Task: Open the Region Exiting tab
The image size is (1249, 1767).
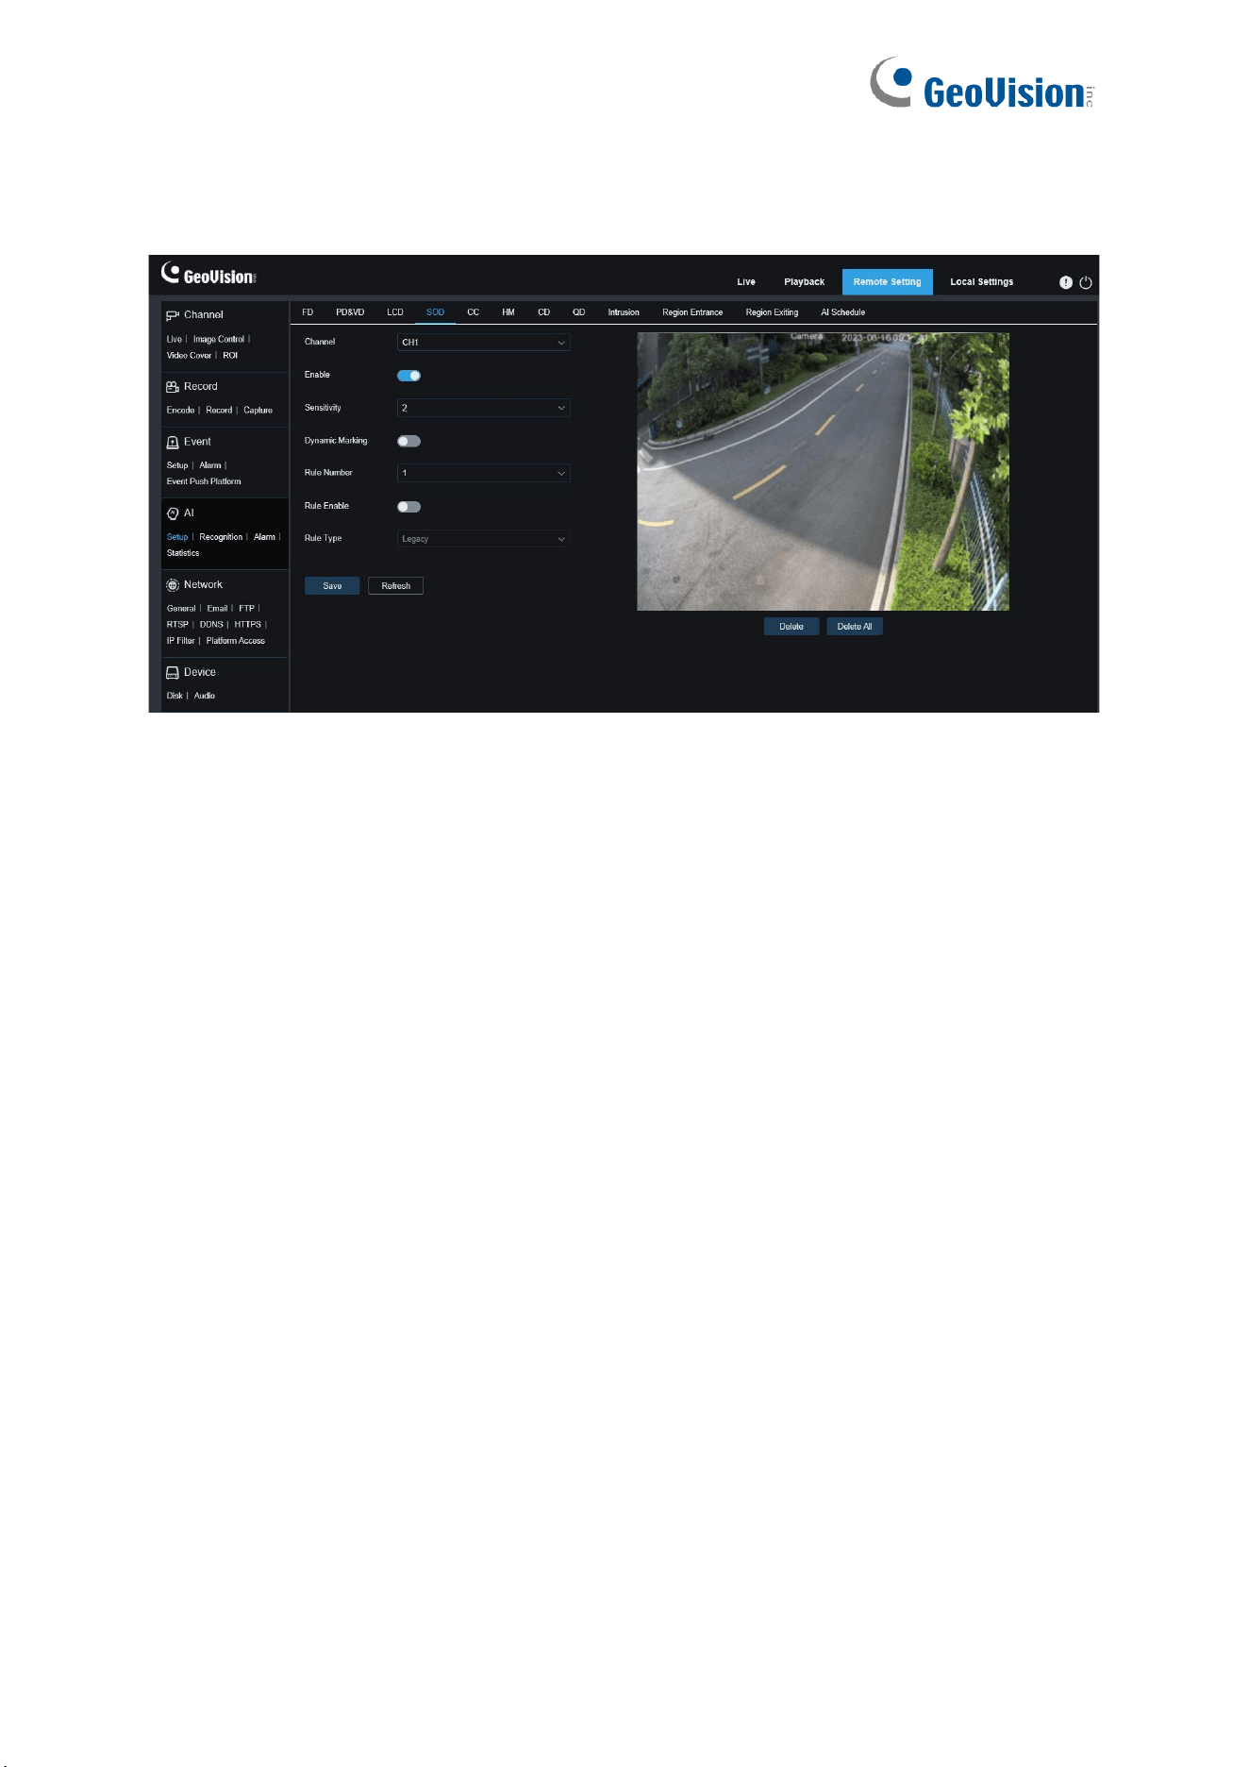Action: 772,312
